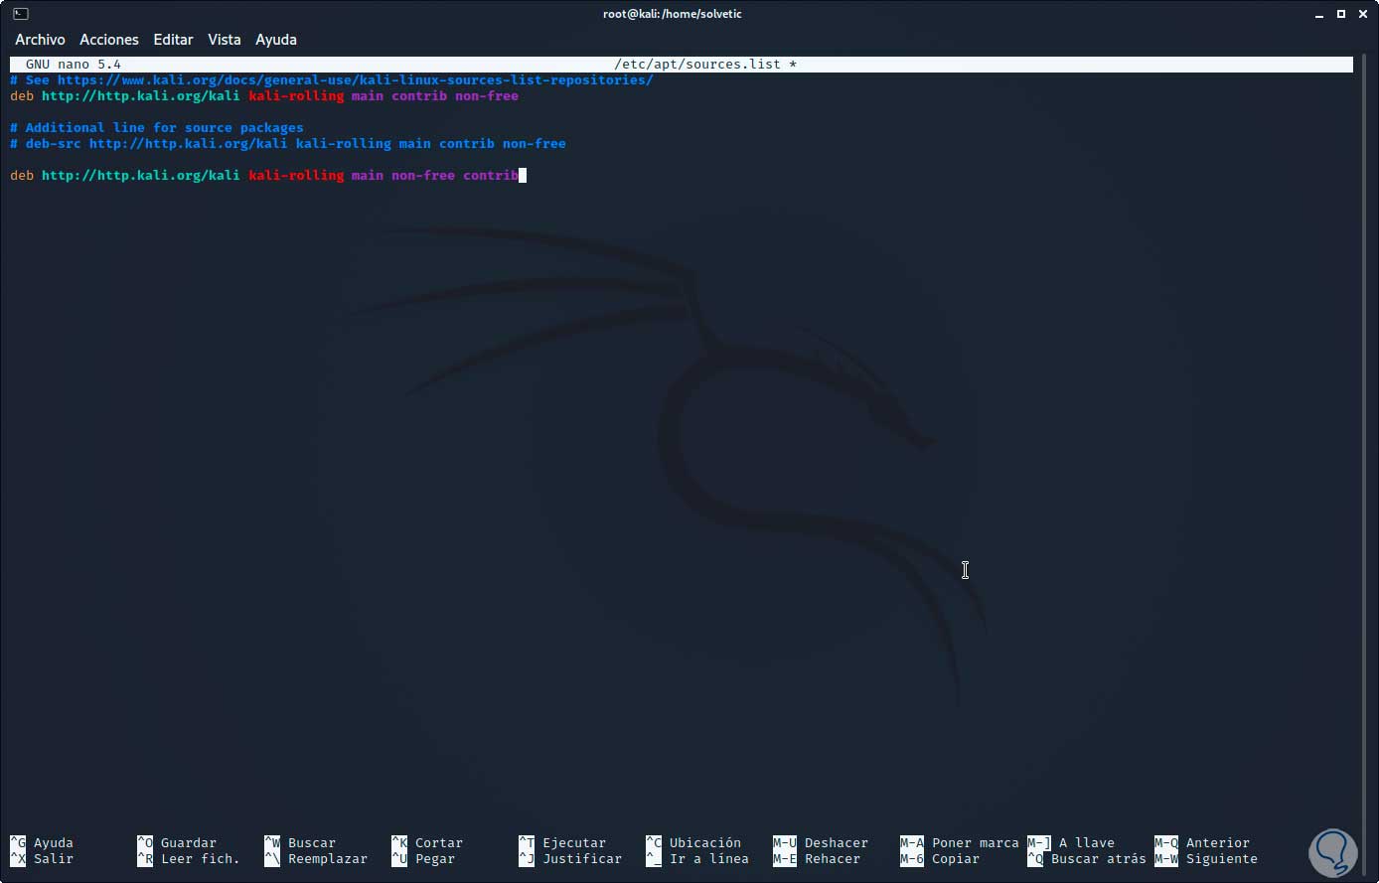Click the window title root@kali: /home/solvetic

673,14
